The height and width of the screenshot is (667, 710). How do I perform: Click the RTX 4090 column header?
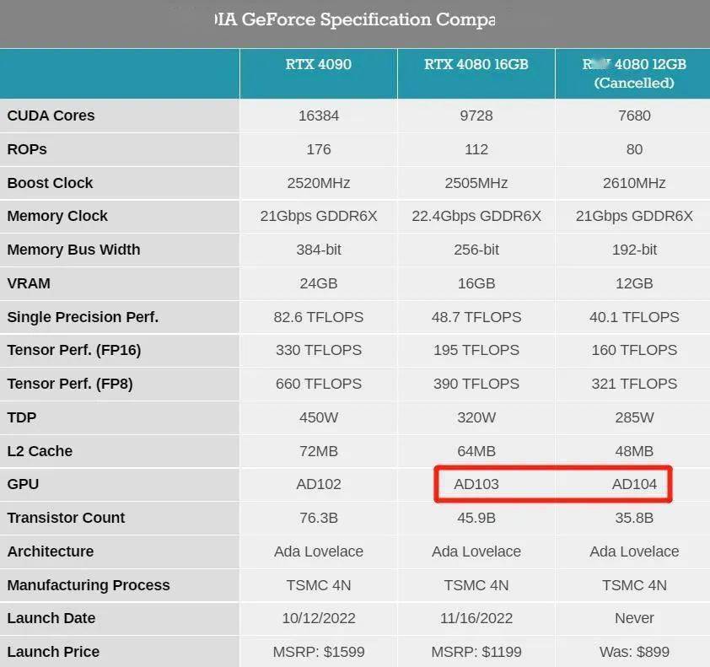pos(318,65)
